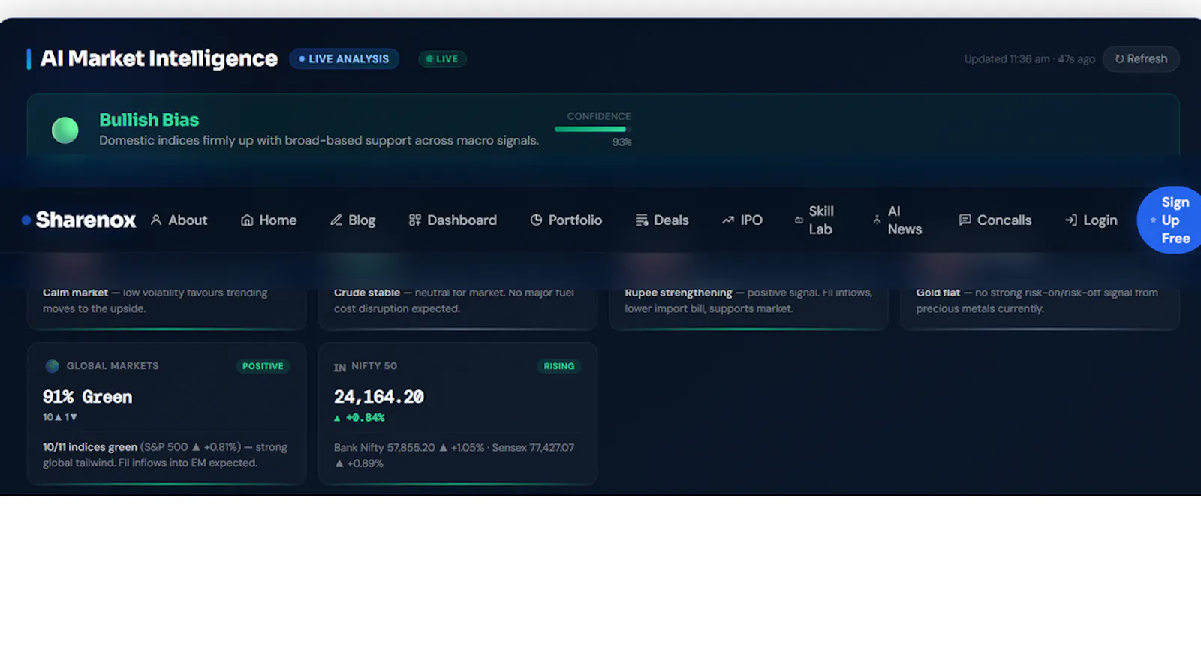The height and width of the screenshot is (669, 1201).
Task: Open the About menu item
Action: coord(188,220)
